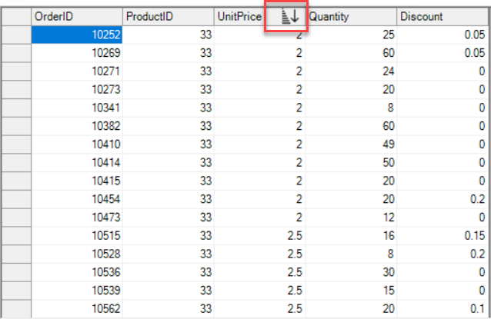
Task: Select the row header beside order 10341
Action: tap(15, 108)
